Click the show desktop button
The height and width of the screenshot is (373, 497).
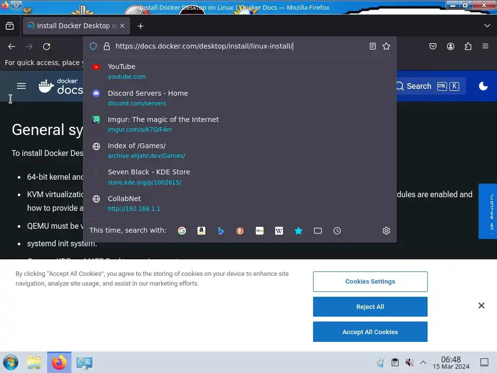tap(484, 362)
